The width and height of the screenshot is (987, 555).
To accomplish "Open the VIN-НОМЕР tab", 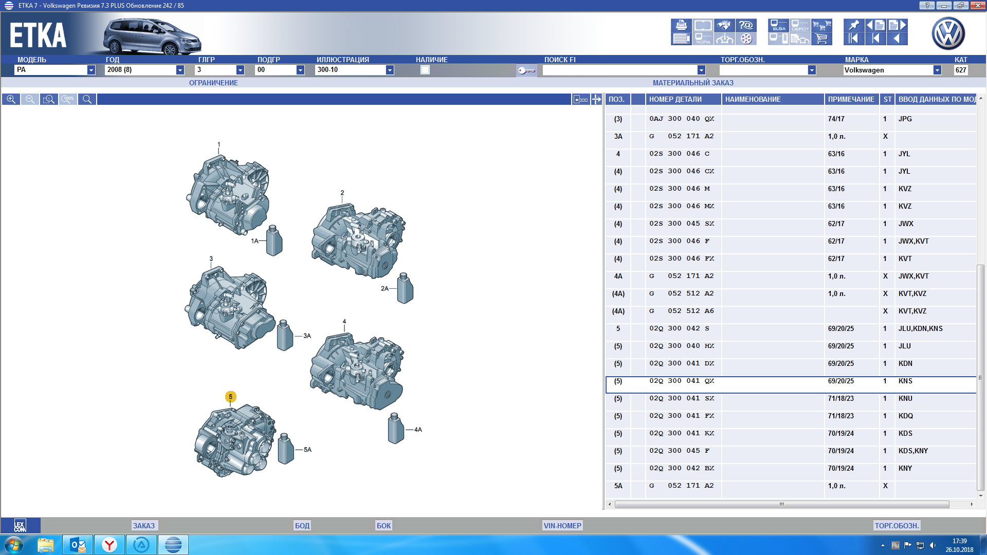I will click(x=562, y=526).
